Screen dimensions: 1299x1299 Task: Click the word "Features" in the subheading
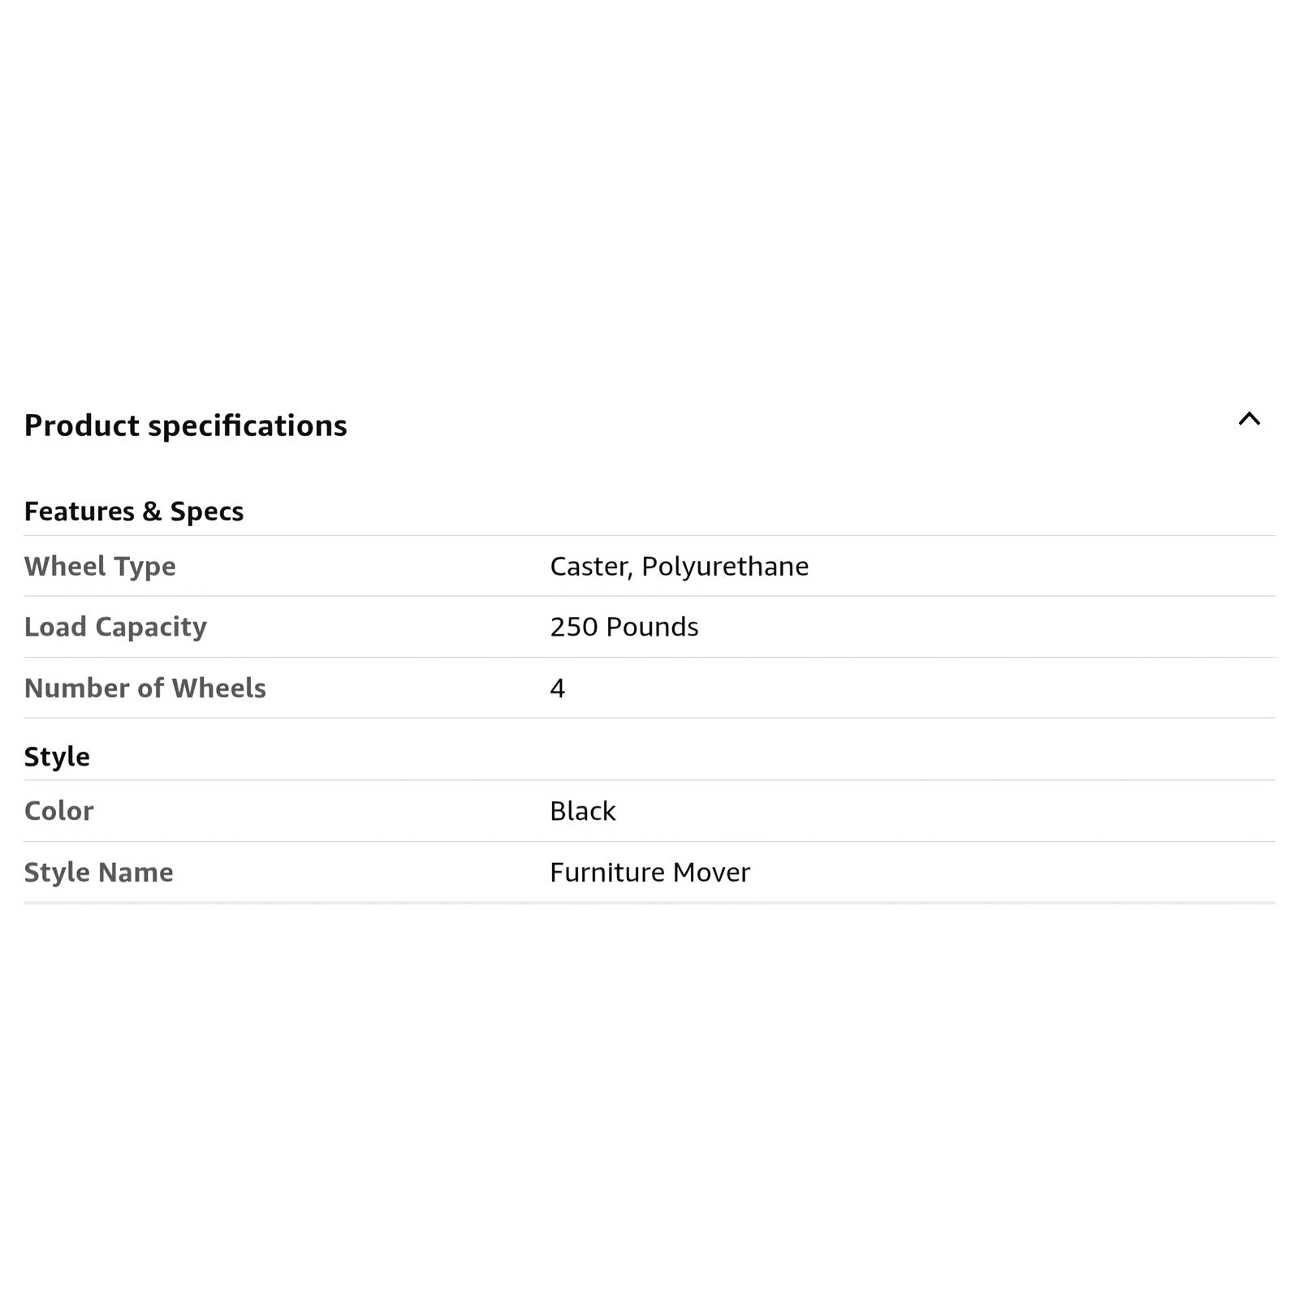pyautogui.click(x=80, y=511)
